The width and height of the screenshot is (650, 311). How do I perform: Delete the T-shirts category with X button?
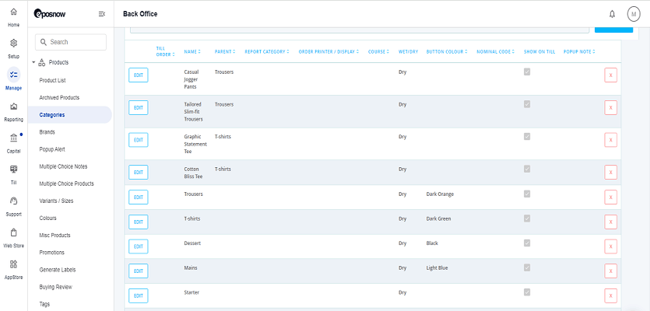pyautogui.click(x=610, y=222)
